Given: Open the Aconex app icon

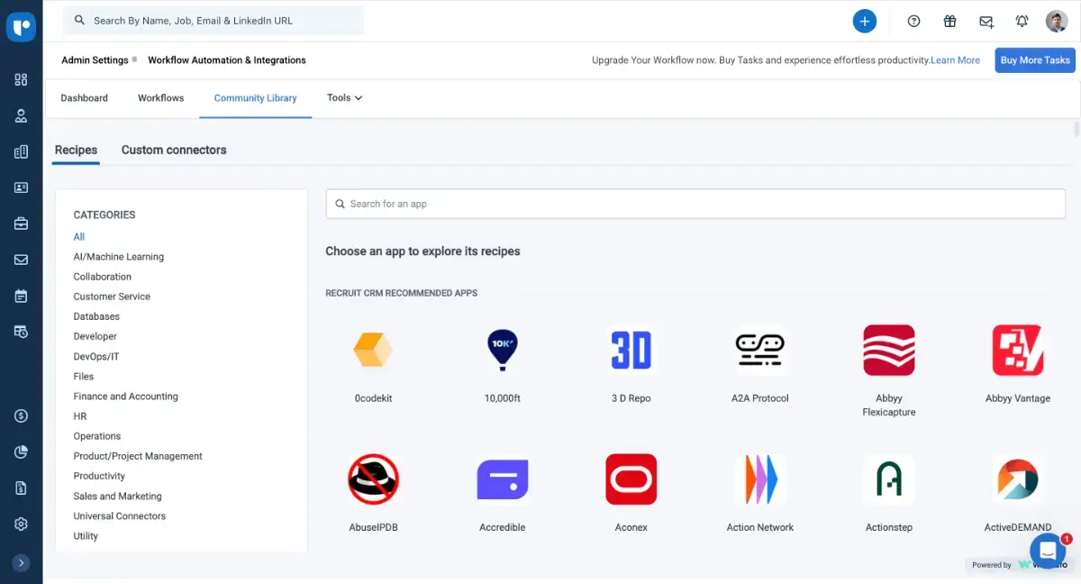Looking at the screenshot, I should (x=631, y=479).
